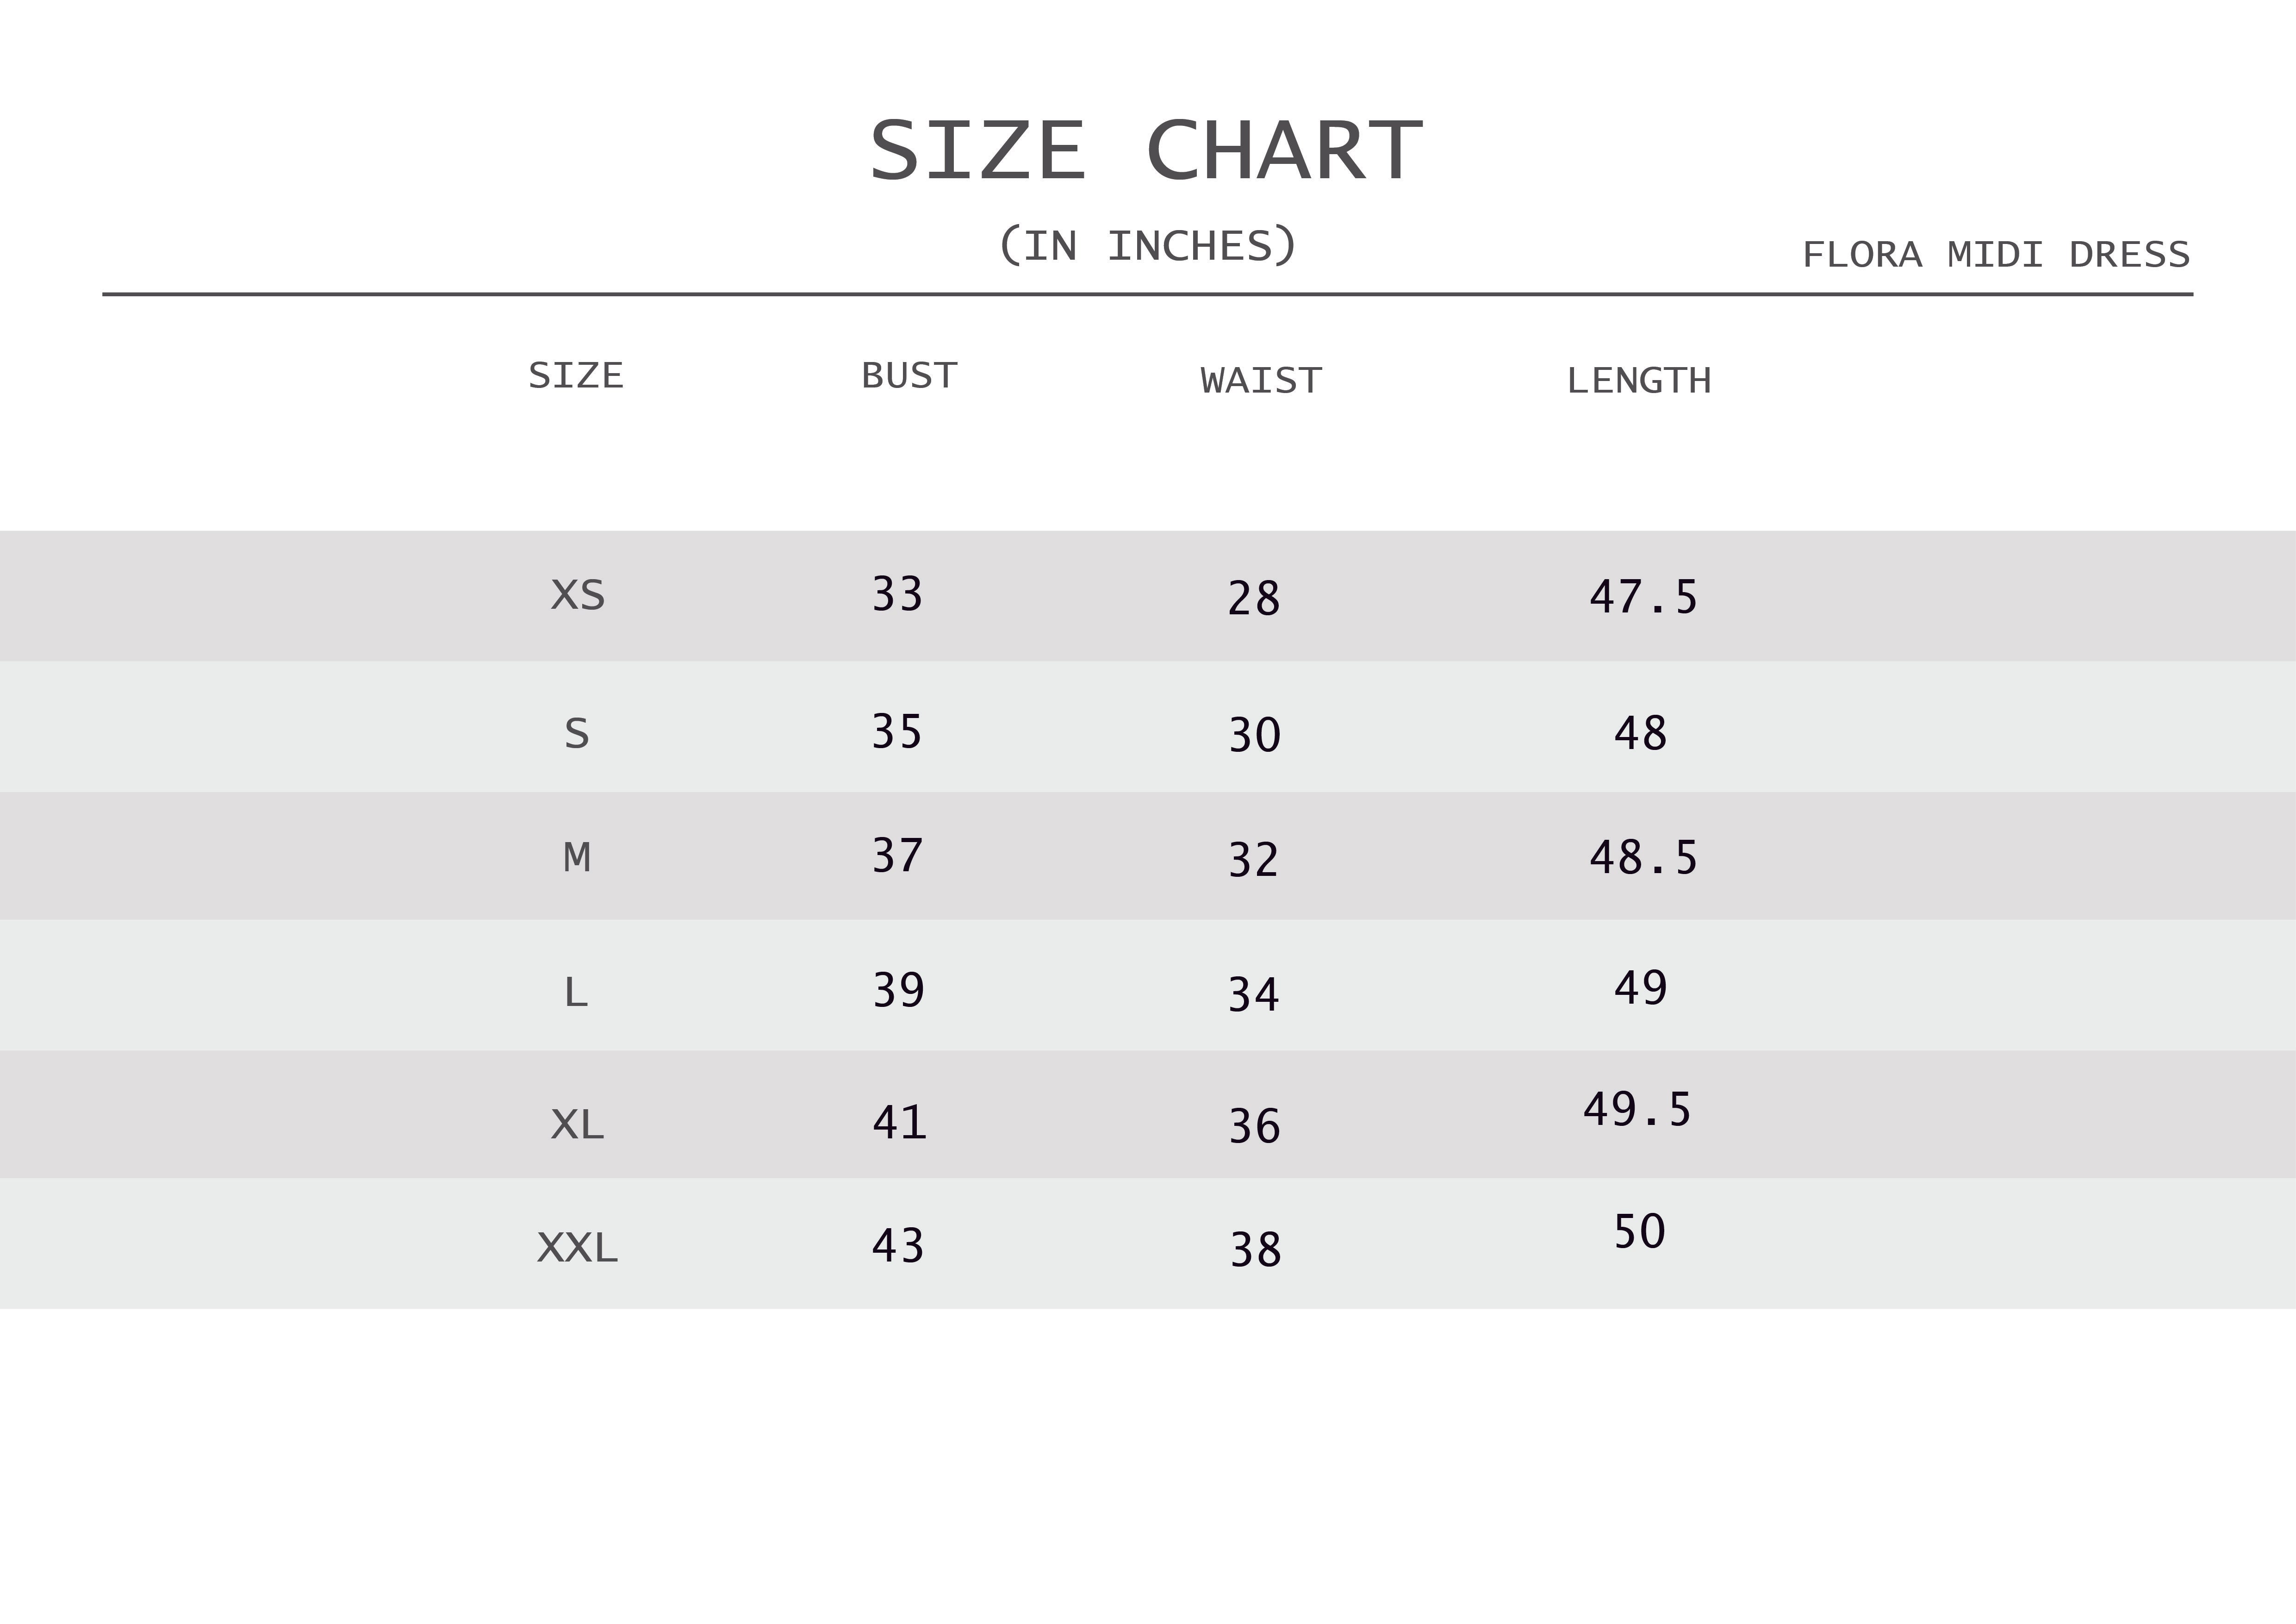Image resolution: width=2296 pixels, height=1624 pixels.
Task: Select the FLORA MIDI DRESS label
Action: pos(1995,255)
